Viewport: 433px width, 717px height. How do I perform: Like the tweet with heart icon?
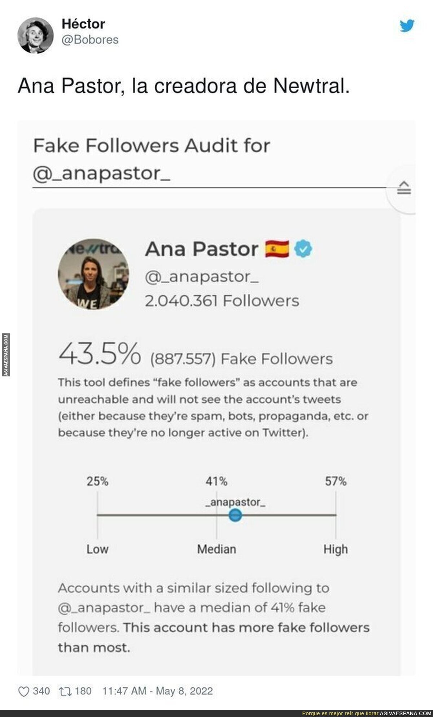(x=24, y=691)
